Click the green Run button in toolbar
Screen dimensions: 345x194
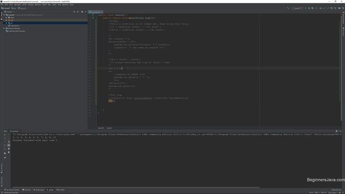tap(306, 8)
